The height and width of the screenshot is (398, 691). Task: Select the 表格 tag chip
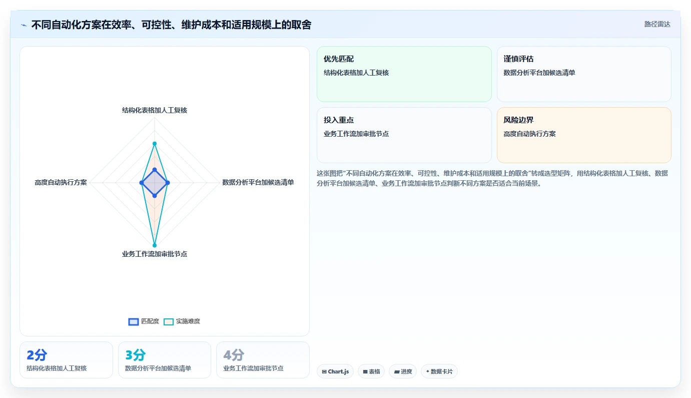[371, 371]
